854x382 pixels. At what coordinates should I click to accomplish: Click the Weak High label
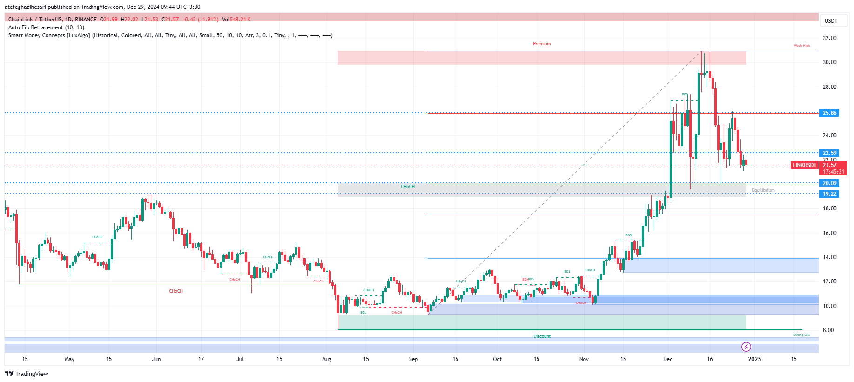click(x=802, y=46)
